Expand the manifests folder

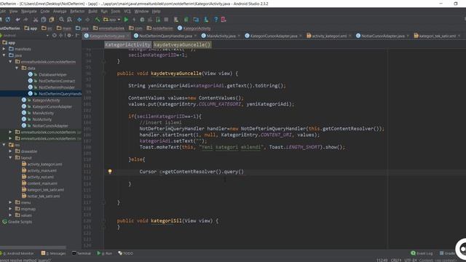4,49
